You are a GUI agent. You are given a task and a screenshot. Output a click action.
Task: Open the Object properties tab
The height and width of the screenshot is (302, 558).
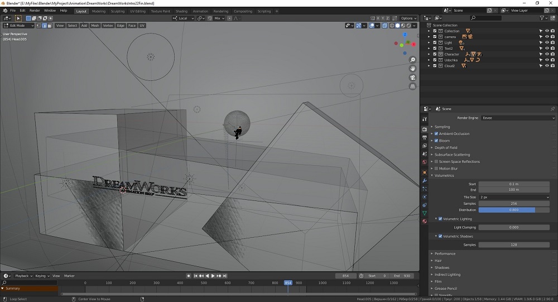tap(425, 172)
